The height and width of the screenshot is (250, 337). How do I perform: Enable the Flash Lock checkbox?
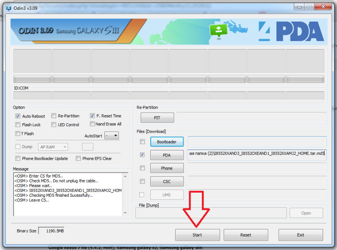(x=18, y=125)
